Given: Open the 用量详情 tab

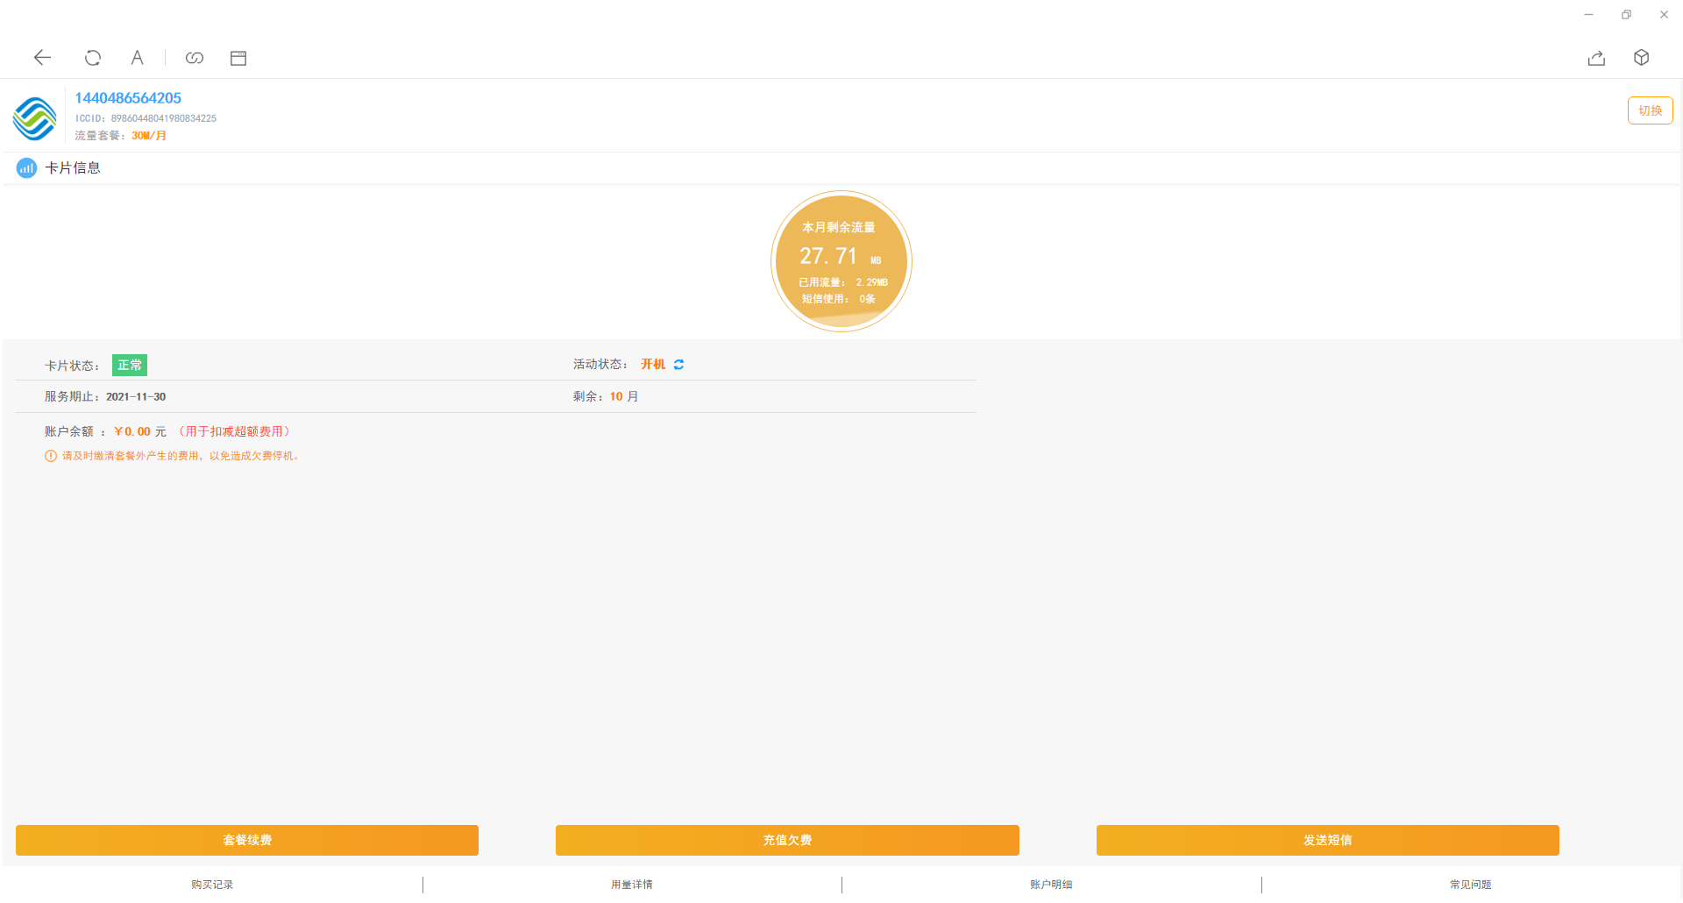Looking at the screenshot, I should (632, 885).
